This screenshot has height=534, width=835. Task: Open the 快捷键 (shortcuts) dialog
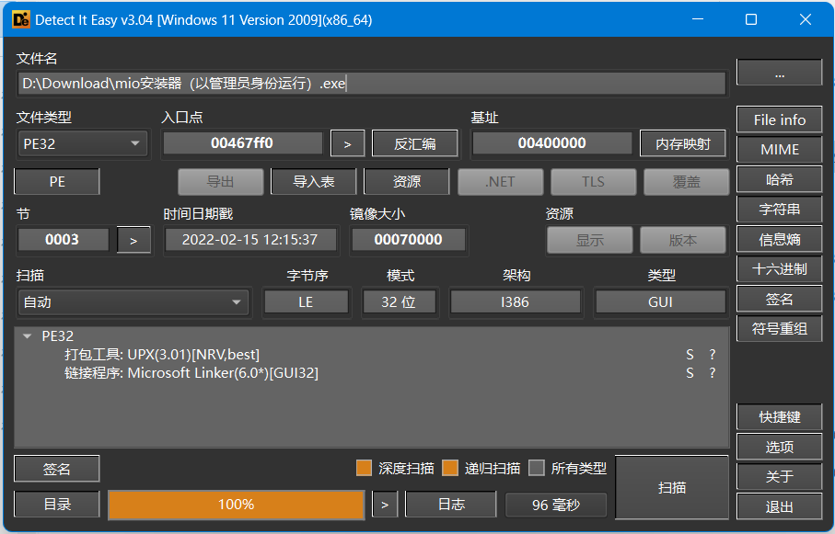[x=779, y=417]
